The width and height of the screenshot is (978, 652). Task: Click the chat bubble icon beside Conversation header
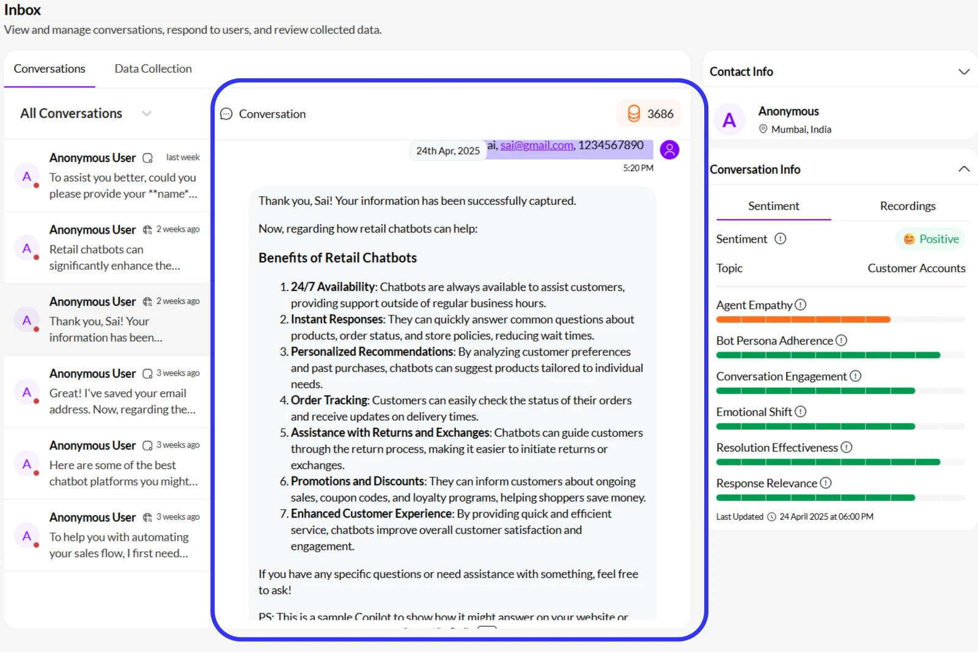pos(226,114)
